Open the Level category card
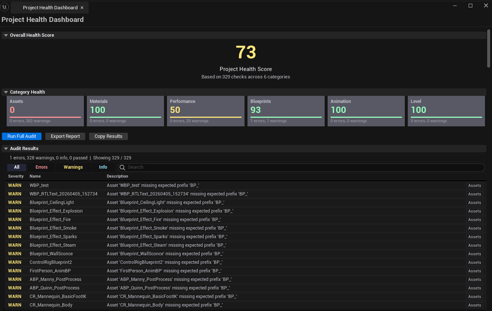This screenshot has width=492, height=311. click(x=446, y=111)
